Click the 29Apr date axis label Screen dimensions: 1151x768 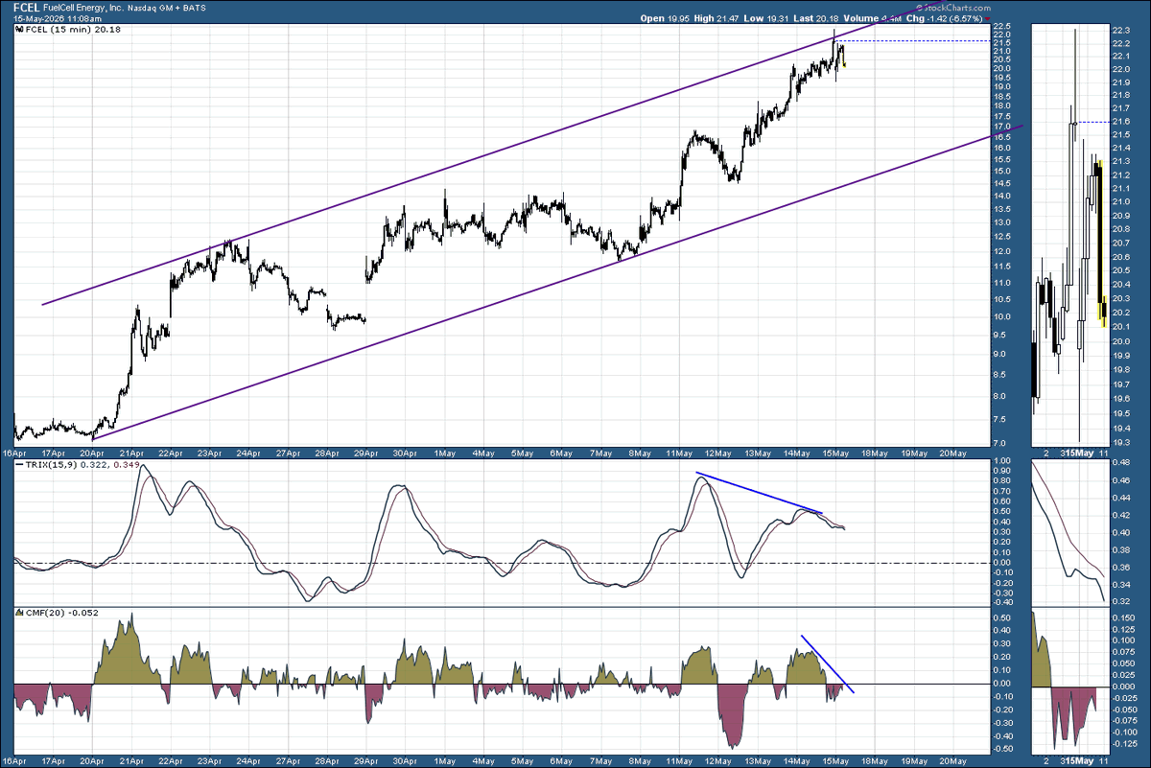click(x=365, y=452)
